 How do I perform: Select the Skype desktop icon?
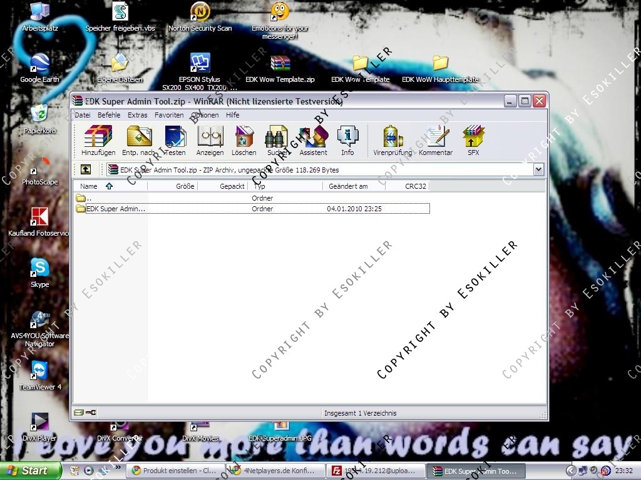[x=39, y=272]
